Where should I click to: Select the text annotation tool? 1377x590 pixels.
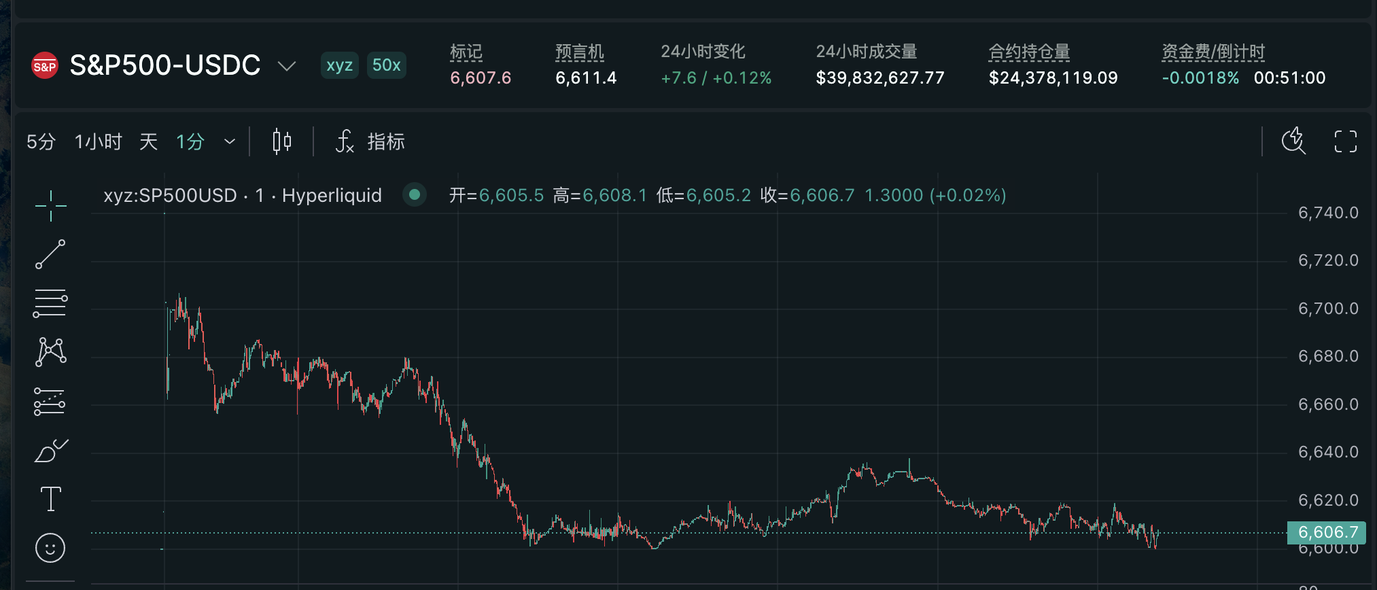50,499
